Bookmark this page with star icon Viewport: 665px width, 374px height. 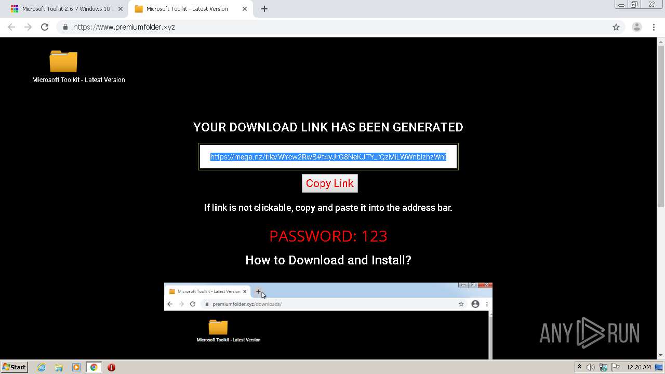[x=616, y=27]
